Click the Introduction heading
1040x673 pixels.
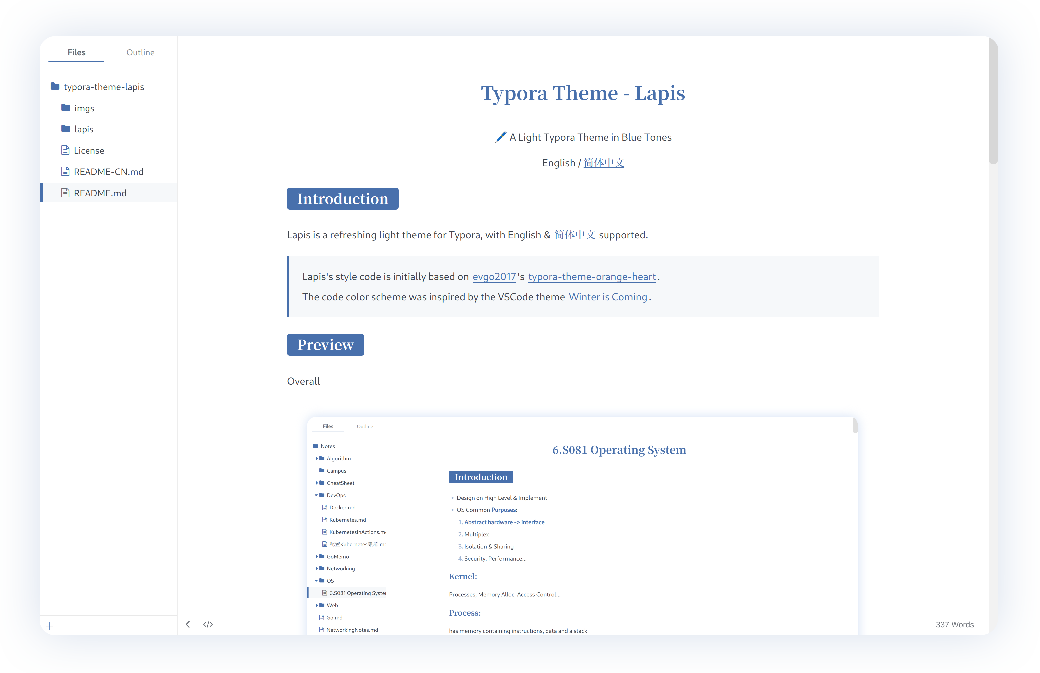342,199
